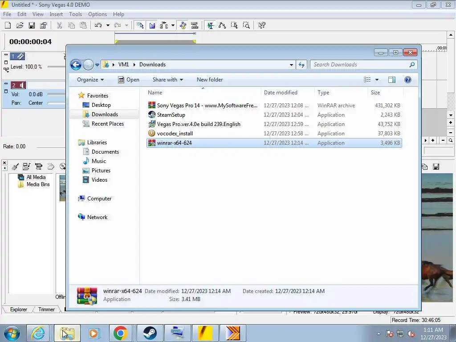Open the recent pages dropdown beside navigation arrows
This screenshot has width=456, height=342.
pos(97,65)
